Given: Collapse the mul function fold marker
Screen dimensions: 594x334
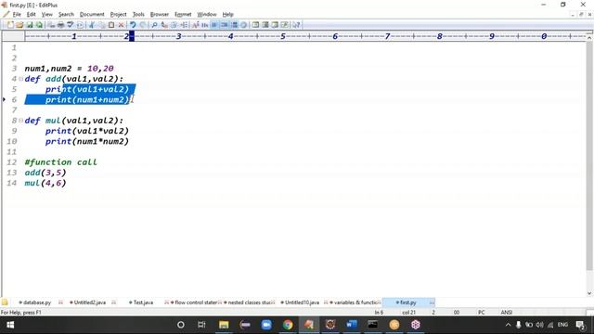Looking at the screenshot, I should tap(20, 121).
